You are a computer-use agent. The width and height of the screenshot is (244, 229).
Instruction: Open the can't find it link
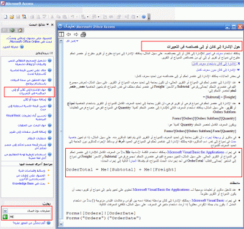30,223
